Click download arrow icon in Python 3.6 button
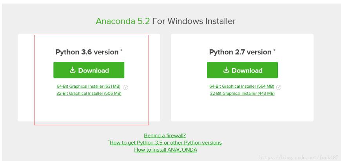This screenshot has width=341, height=161. tap(72, 70)
